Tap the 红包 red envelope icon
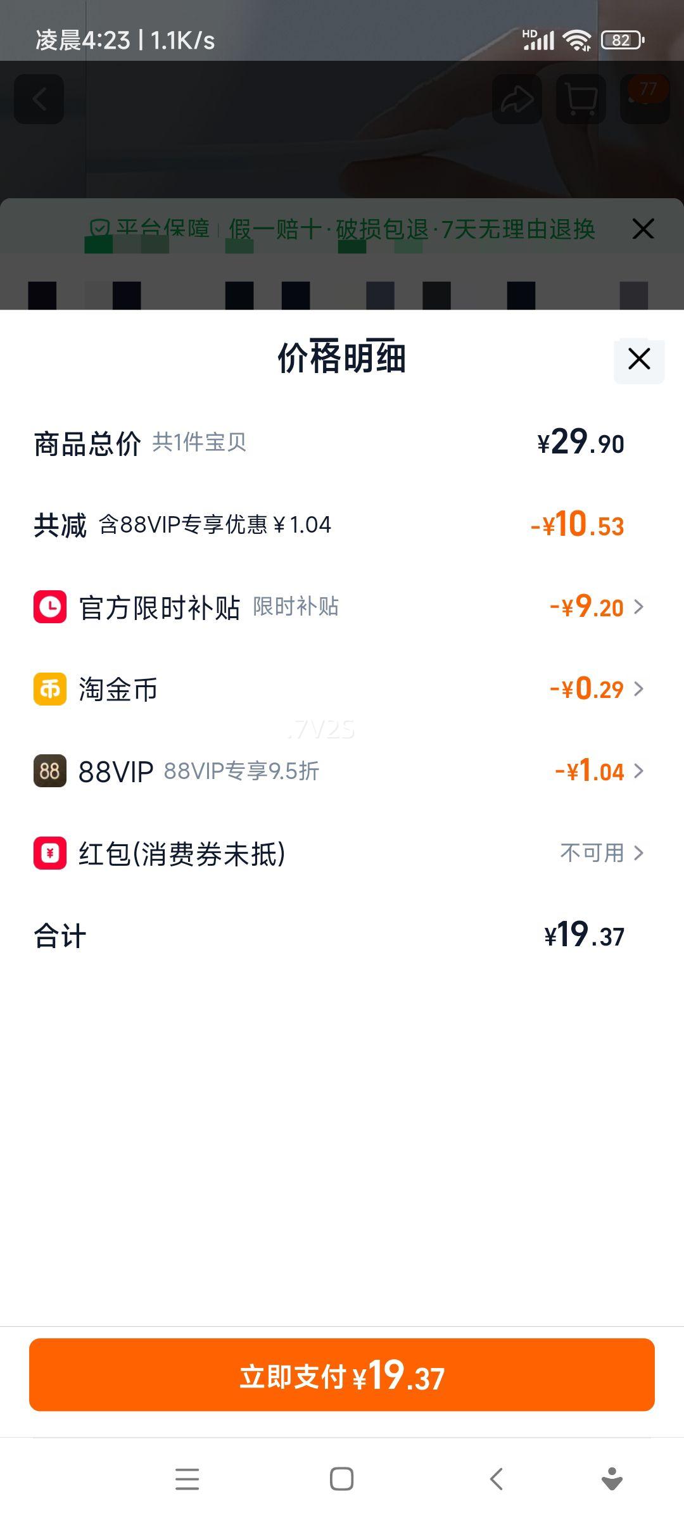The height and width of the screenshot is (1520, 684). point(50,853)
